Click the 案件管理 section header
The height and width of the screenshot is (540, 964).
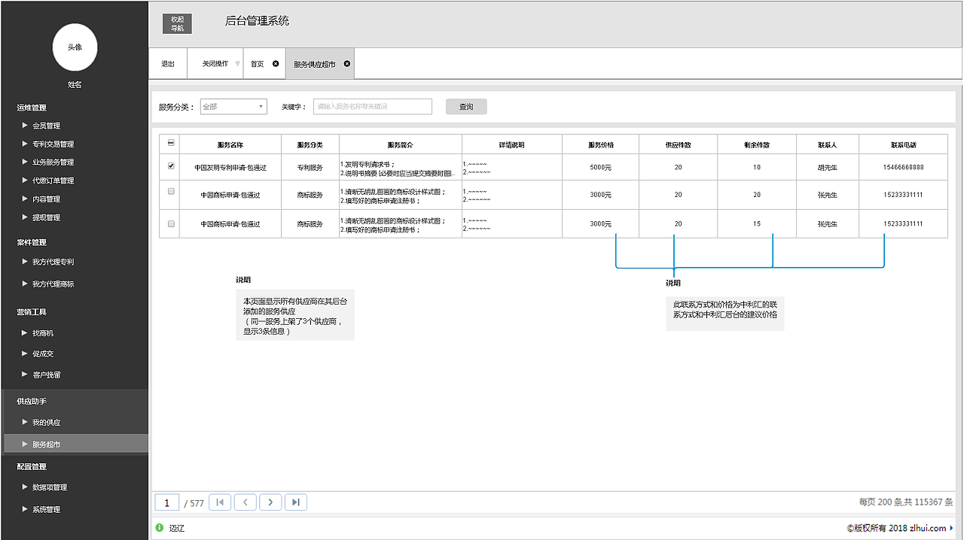[x=32, y=242]
